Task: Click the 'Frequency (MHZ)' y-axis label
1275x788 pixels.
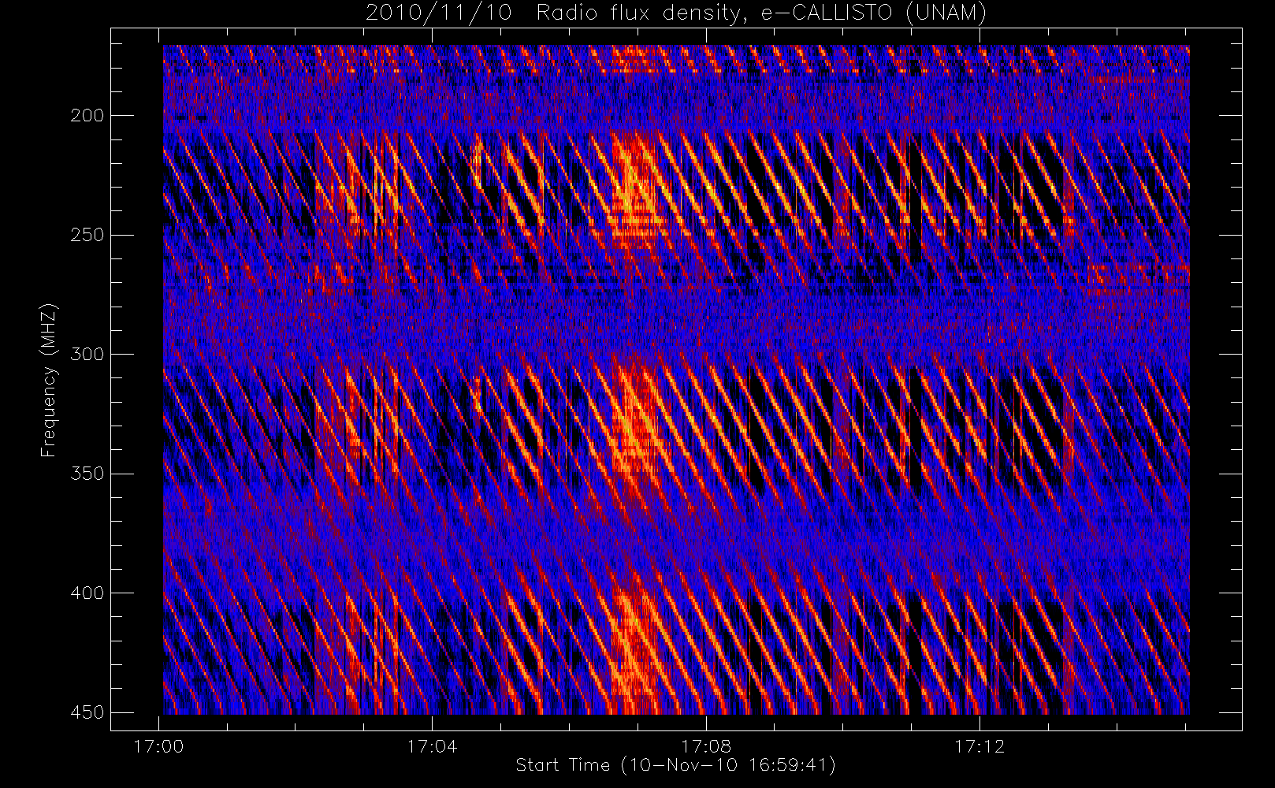Action: (49, 380)
